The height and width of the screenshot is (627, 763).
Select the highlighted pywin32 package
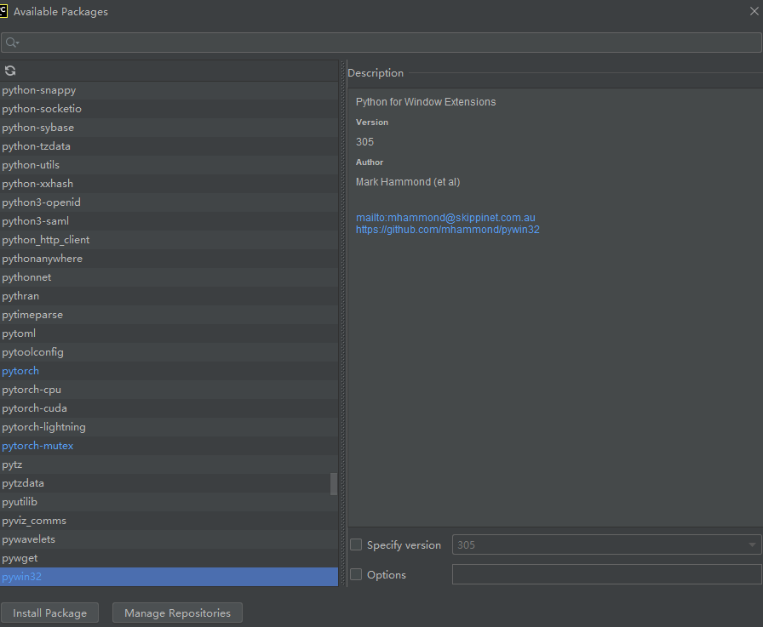coord(169,577)
